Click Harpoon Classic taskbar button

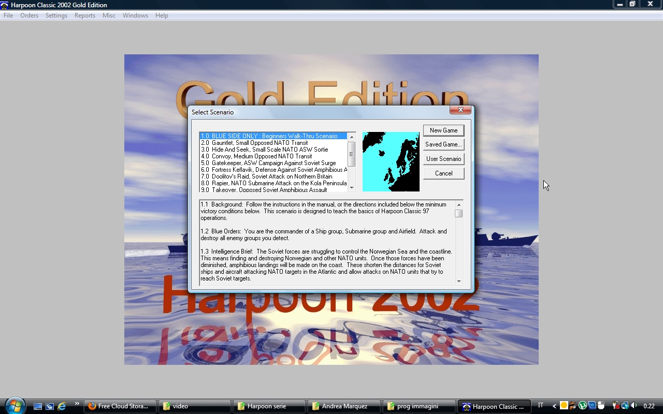point(494,406)
